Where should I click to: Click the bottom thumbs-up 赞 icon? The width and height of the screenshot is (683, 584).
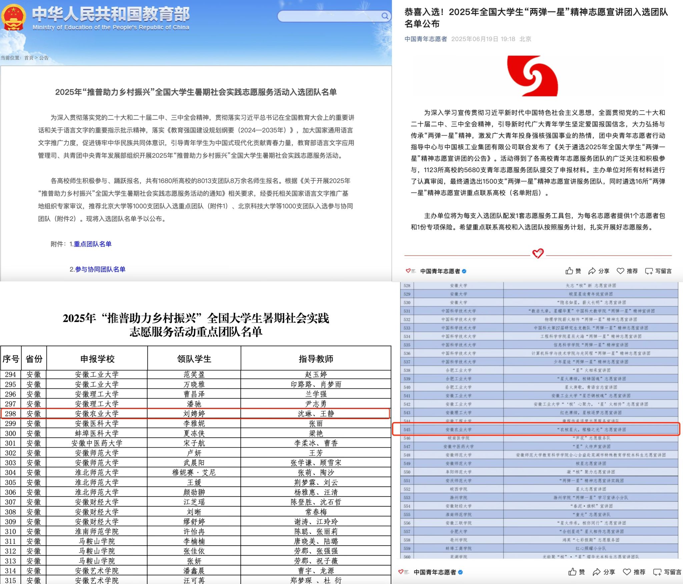[572, 572]
